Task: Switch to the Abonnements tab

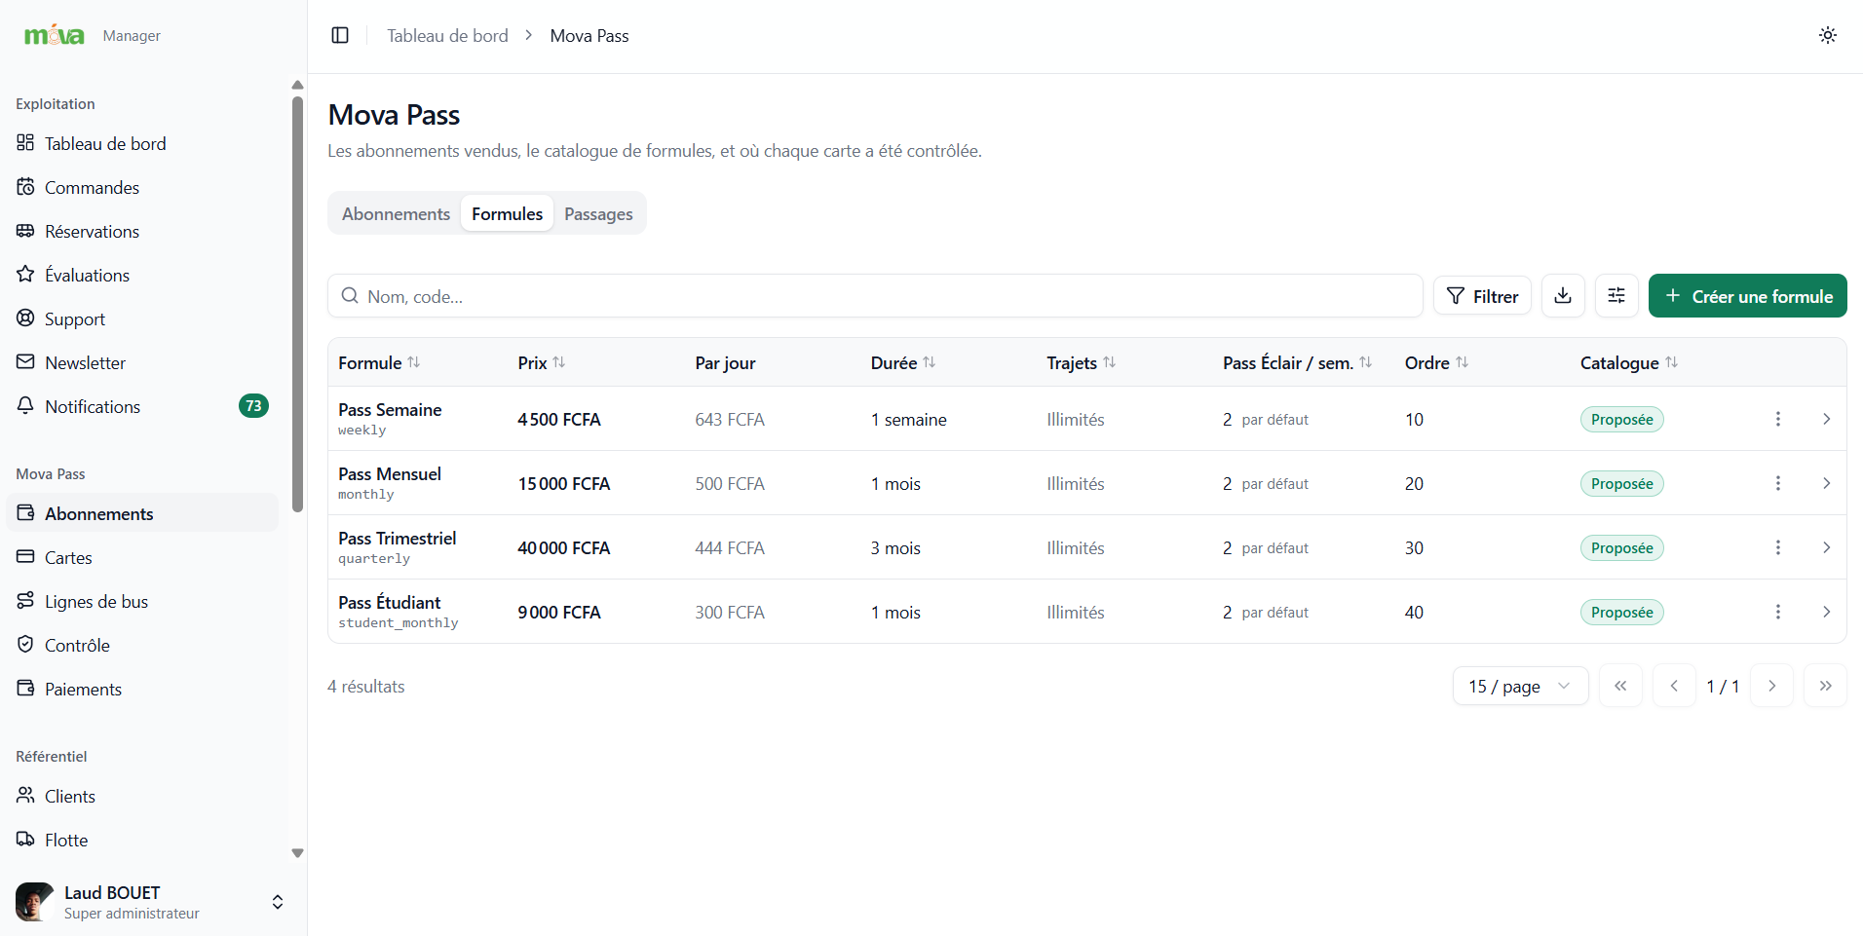Action: pos(396,213)
